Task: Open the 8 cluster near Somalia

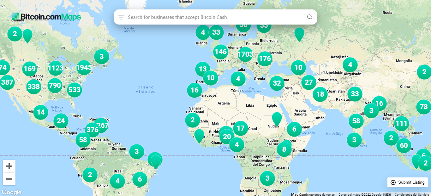Action: (284, 149)
